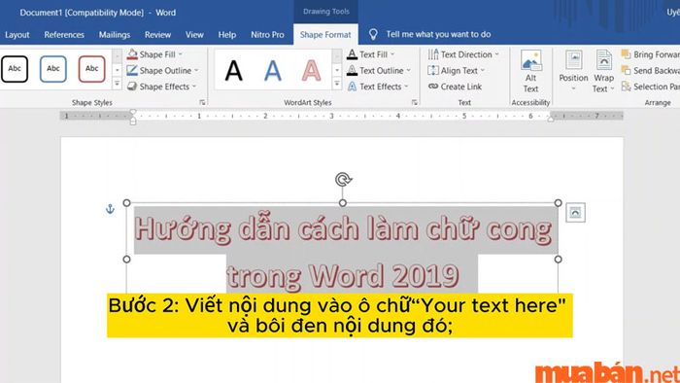Click the text "Hướng dẫn cách làm chữ cong"
Screen dimensions: 680x383
pos(343,229)
